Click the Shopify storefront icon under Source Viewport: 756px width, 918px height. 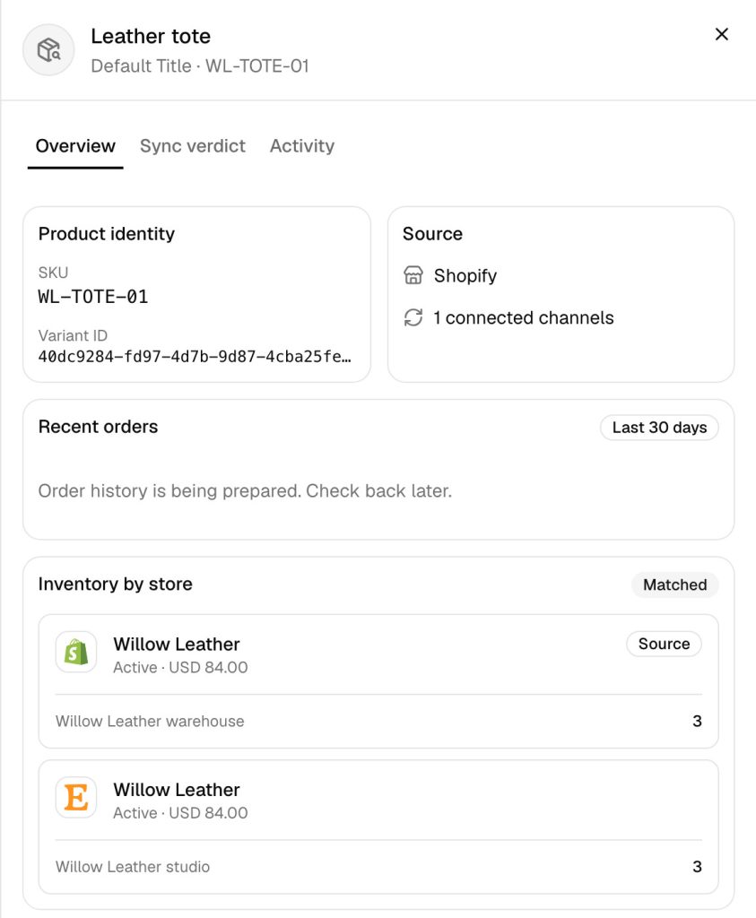[x=413, y=275]
